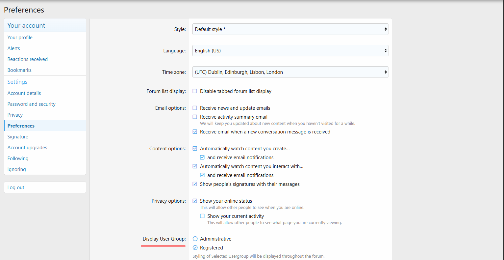504x260 pixels.
Task: Open the Style dropdown
Action: coord(290,29)
